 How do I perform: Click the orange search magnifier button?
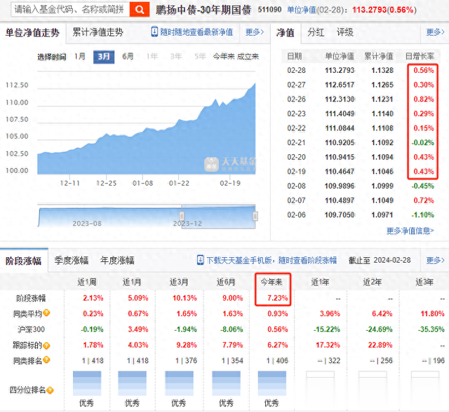coord(140,9)
